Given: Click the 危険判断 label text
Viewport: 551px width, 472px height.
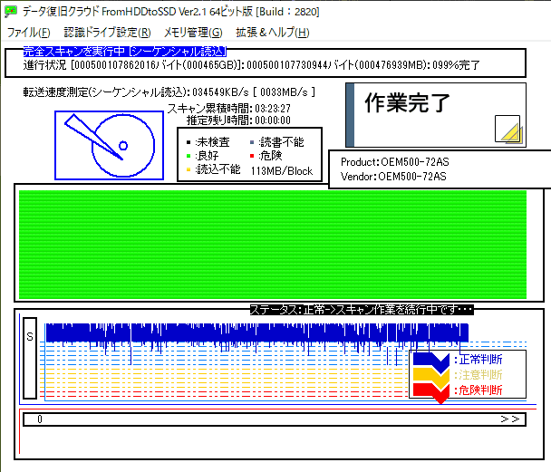Looking at the screenshot, I should (478, 390).
